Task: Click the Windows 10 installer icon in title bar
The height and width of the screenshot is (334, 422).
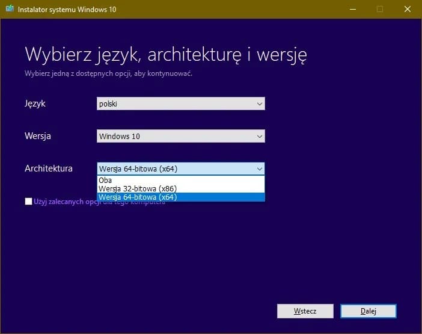Action: 10,9
